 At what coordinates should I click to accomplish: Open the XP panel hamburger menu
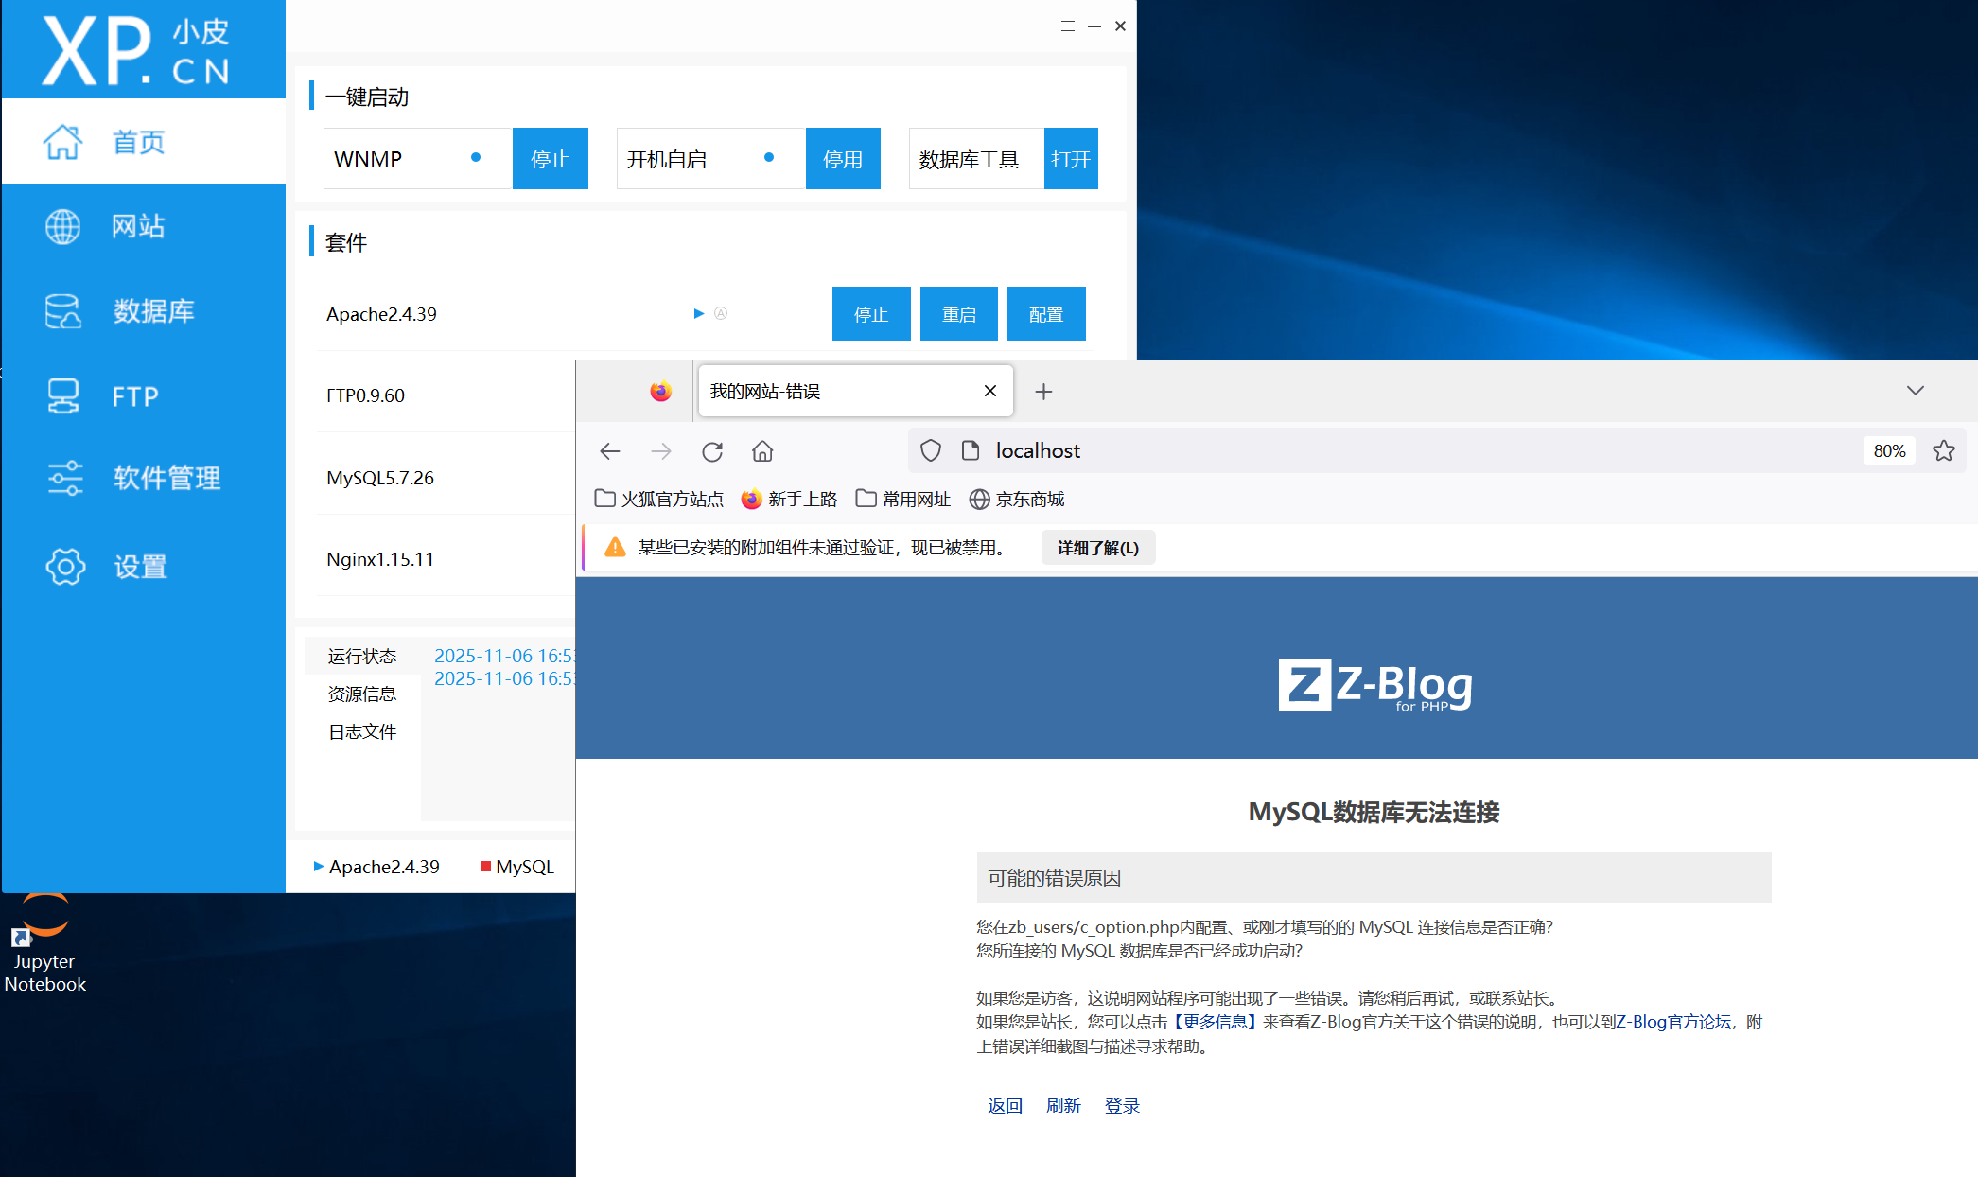pos(1067,26)
